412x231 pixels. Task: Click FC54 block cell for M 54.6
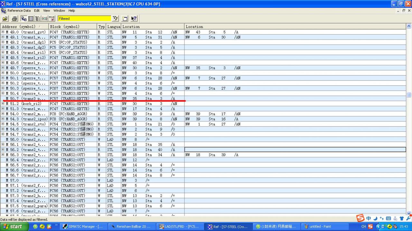pos(73,129)
